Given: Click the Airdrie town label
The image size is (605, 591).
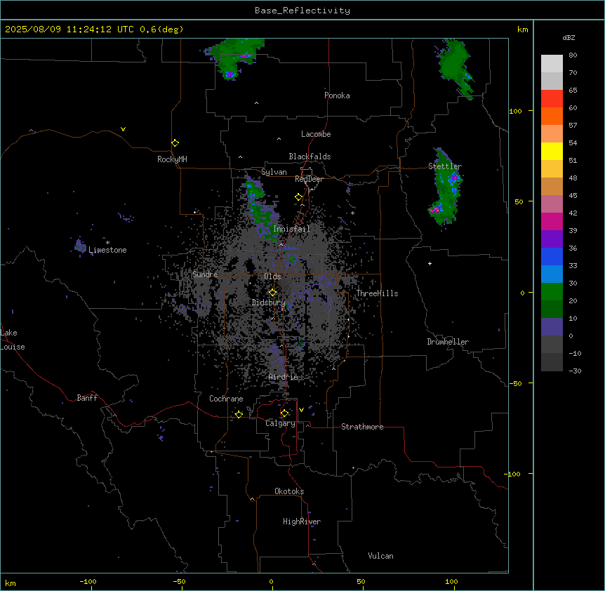Looking at the screenshot, I should point(283,377).
